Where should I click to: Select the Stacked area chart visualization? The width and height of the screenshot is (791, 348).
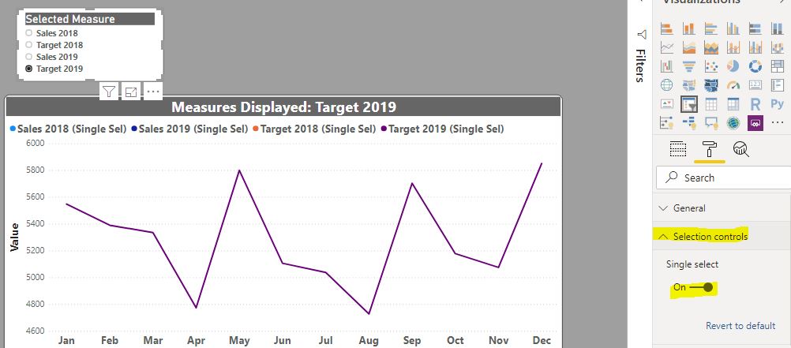coord(710,47)
